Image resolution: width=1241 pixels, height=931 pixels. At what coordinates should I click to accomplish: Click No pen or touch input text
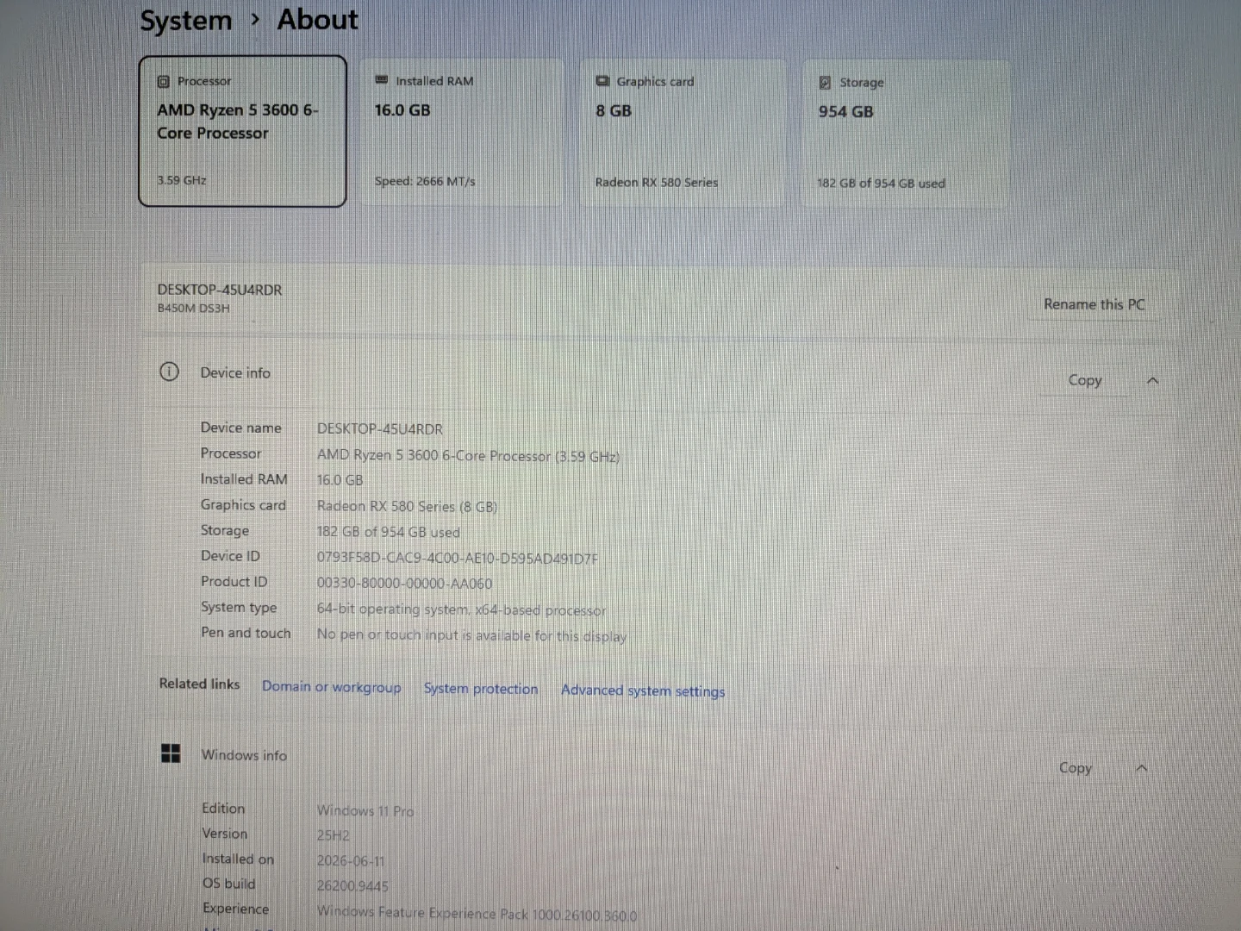(x=471, y=635)
